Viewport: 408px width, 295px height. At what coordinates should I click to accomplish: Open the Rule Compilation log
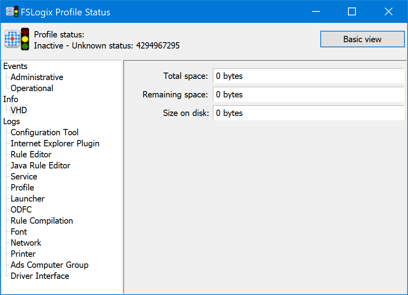[41, 220]
